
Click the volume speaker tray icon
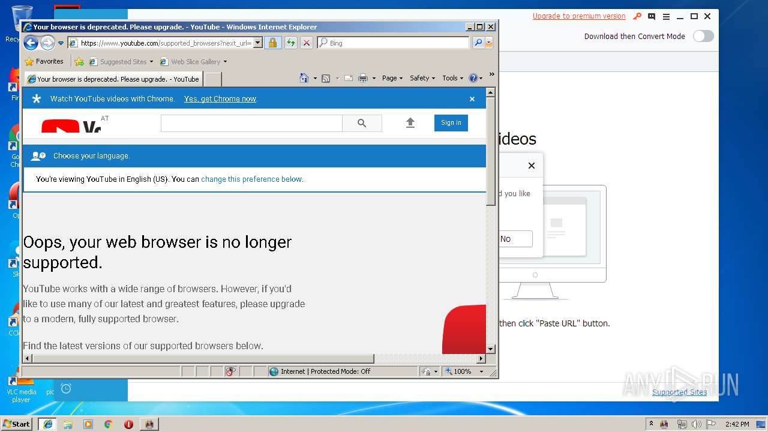click(x=696, y=424)
